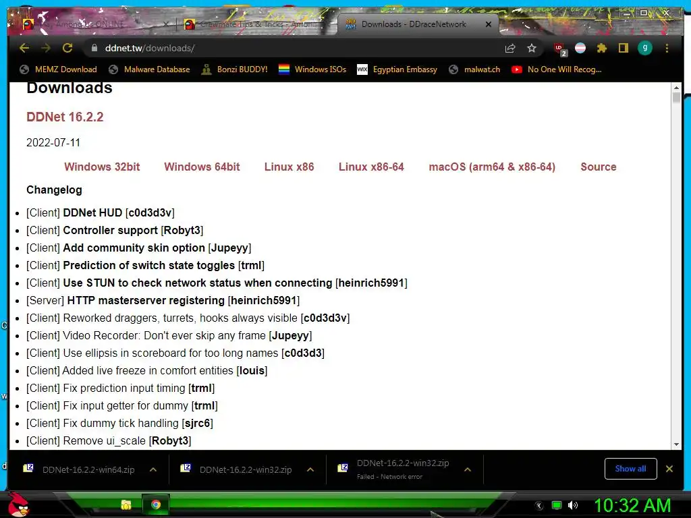Open the Extensions puzzle menu
Image resolution: width=691 pixels, height=518 pixels.
point(602,48)
